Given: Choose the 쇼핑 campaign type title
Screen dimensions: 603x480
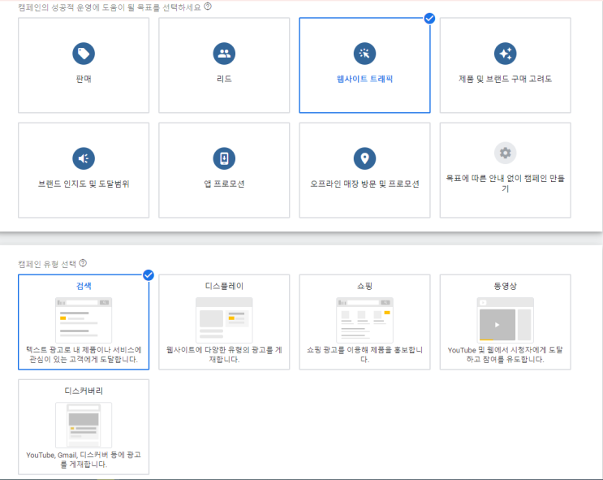Looking at the screenshot, I should pos(364,286).
